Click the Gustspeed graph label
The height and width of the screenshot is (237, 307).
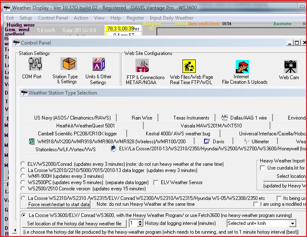(152, 24)
